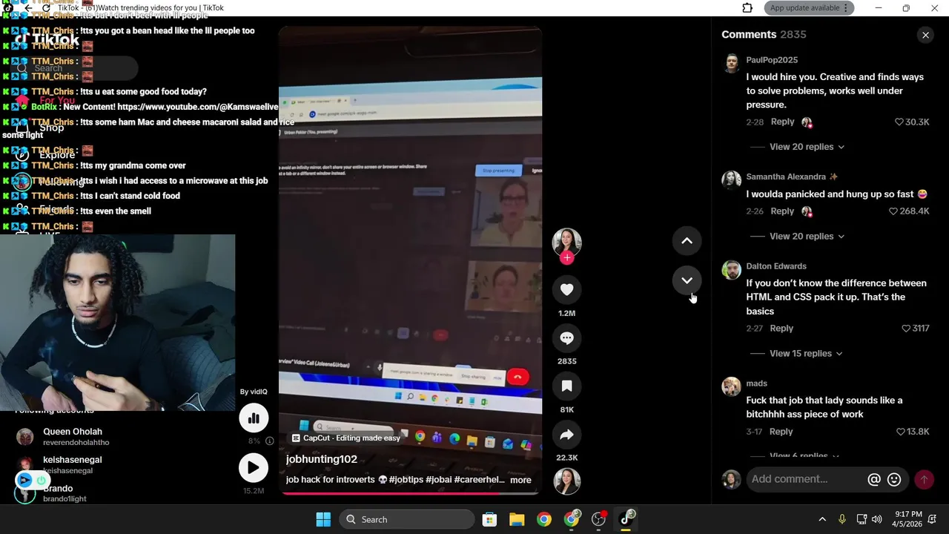Click the TikTok search box in the sidebar
Screen dimensions: 949x534
[76, 68]
